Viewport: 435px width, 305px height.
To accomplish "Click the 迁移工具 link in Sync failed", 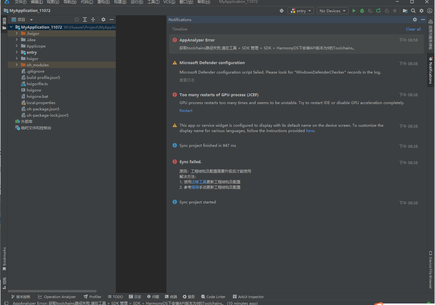I will pyautogui.click(x=199, y=182).
